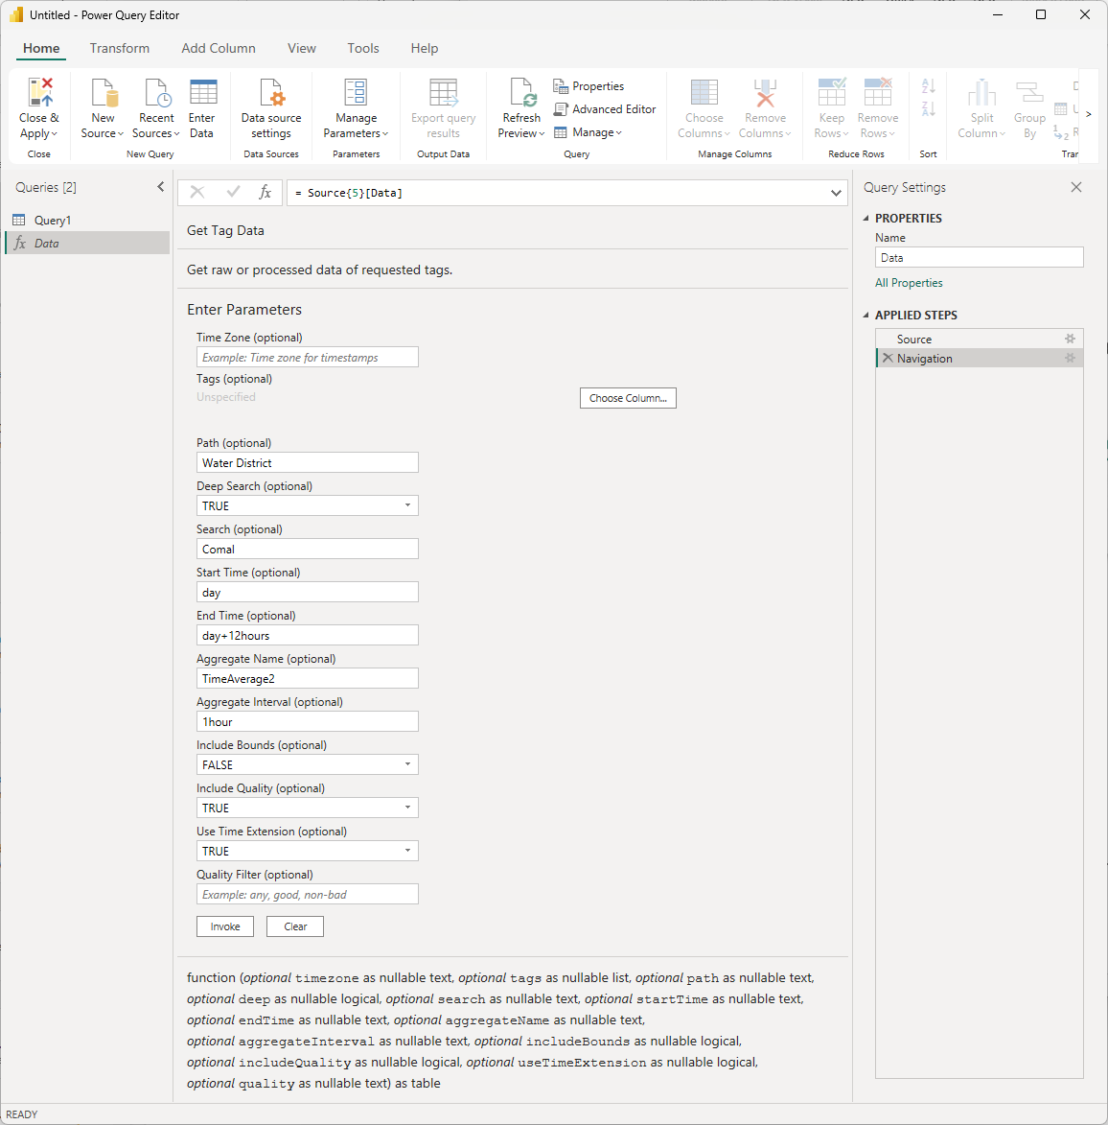Open Source step settings gear
Viewport: 1108px width, 1125px height.
pos(1071,340)
